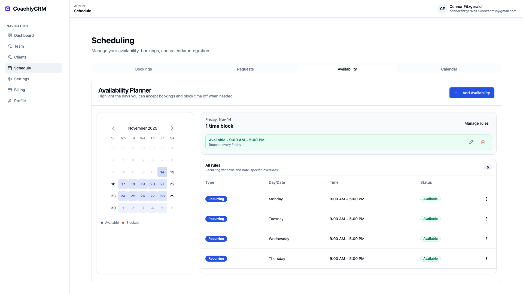Go to previous month in the calendar

(113, 128)
